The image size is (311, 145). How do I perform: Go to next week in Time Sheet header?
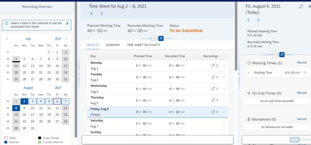101,13
